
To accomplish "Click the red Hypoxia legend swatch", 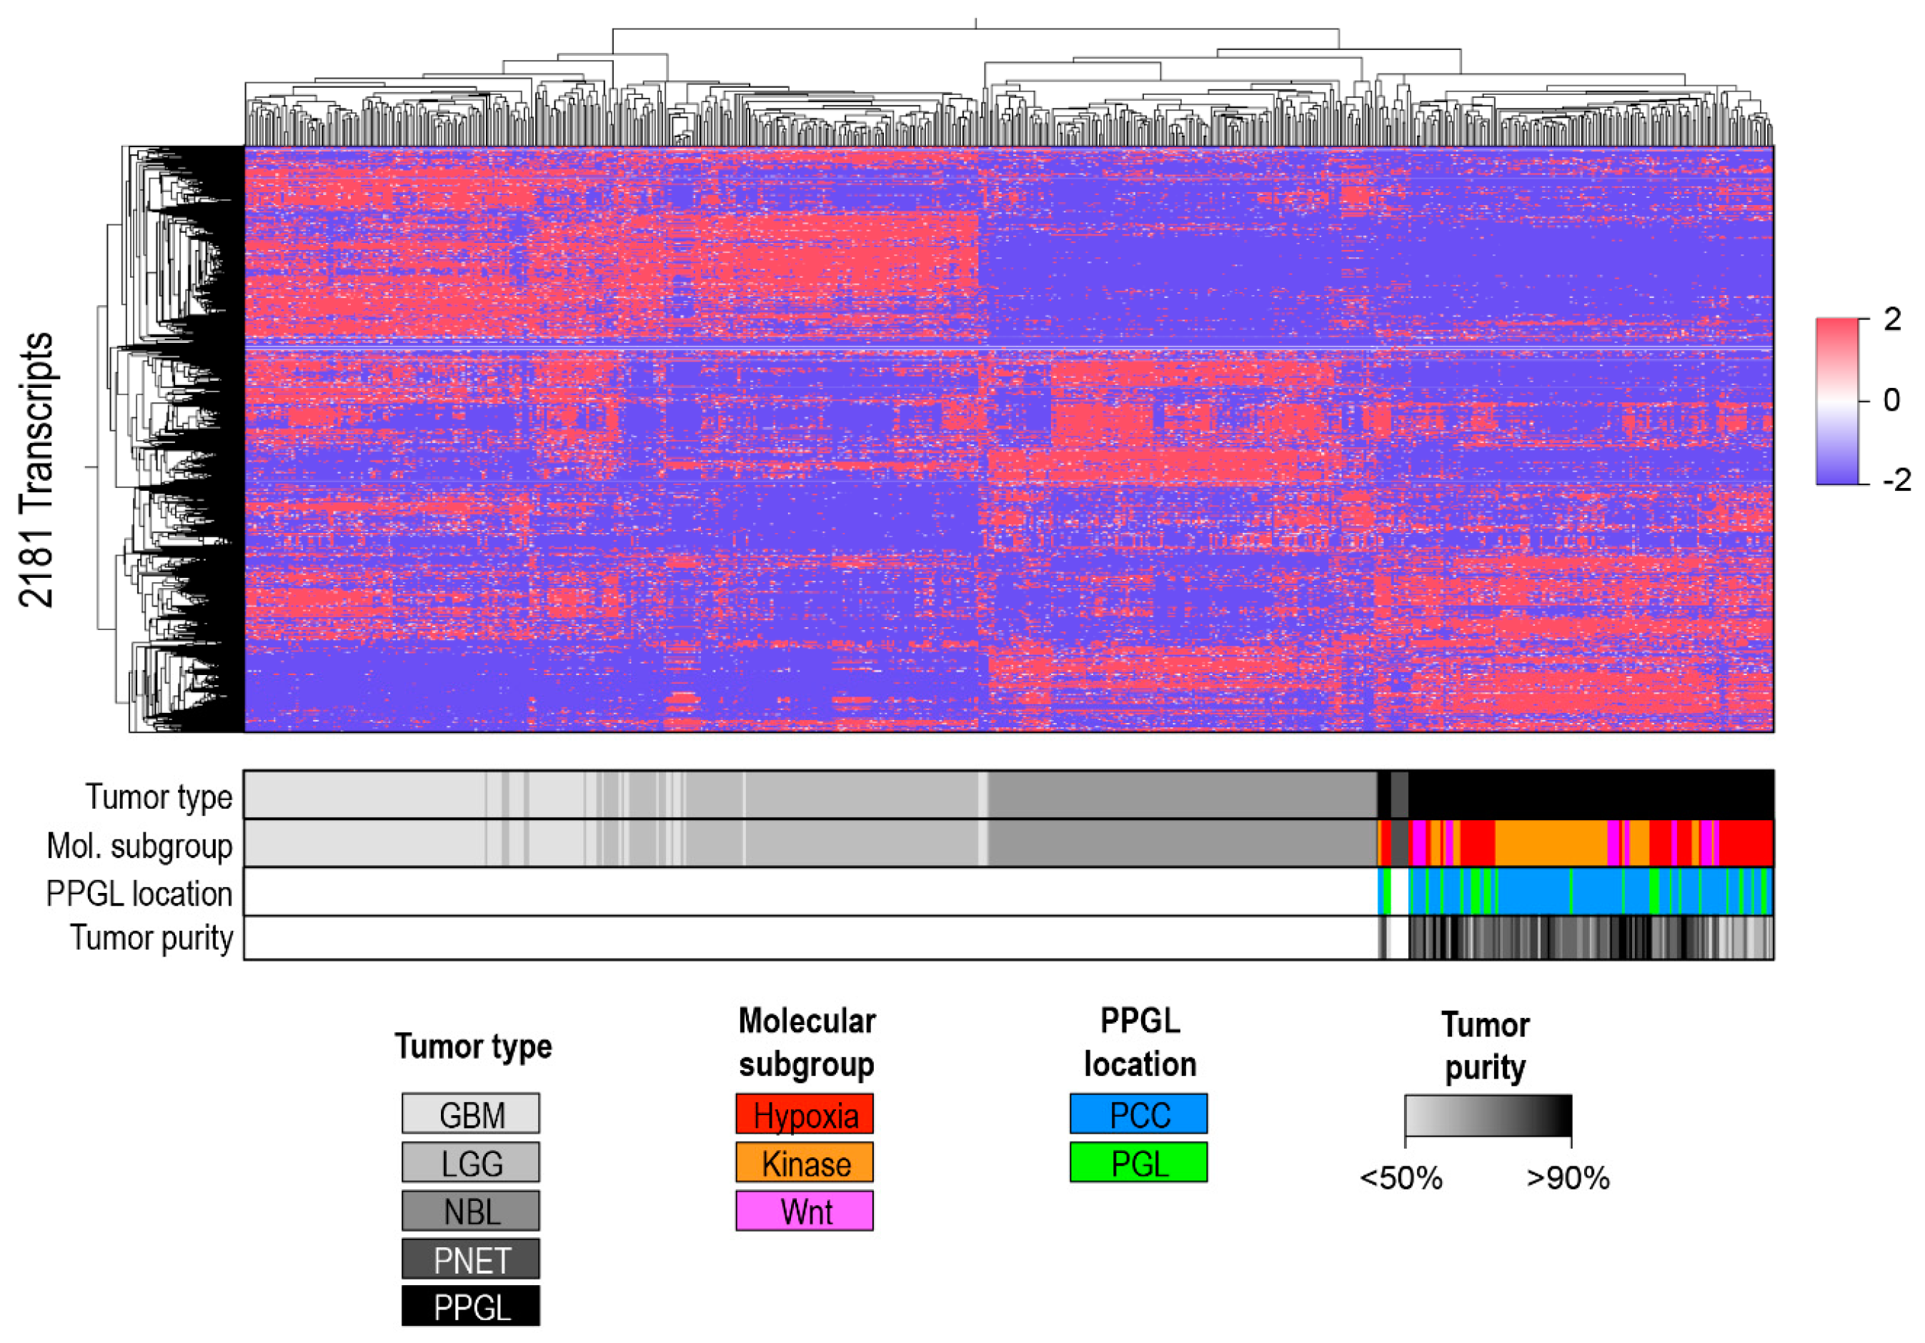I will click(805, 1114).
